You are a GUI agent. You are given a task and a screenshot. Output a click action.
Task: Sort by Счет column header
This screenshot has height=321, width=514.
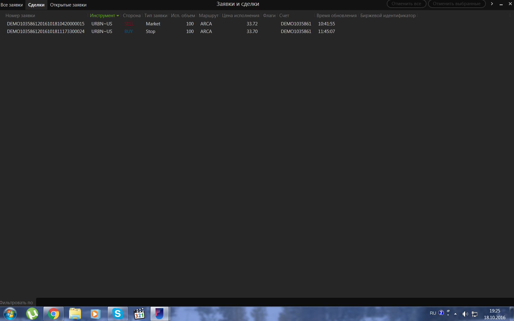(x=284, y=16)
